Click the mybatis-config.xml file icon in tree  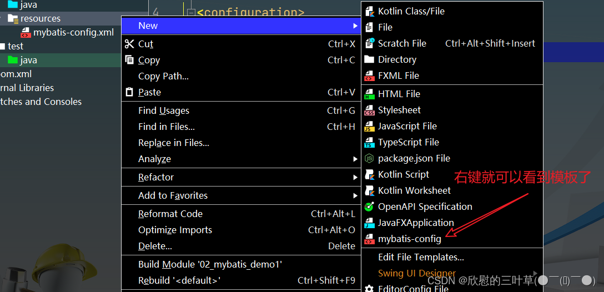point(26,32)
